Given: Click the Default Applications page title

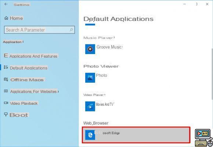Looking at the screenshot, I should click(119, 19).
